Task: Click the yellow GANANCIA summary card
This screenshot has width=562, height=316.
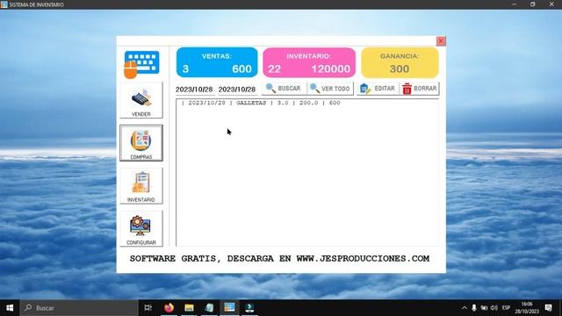Action: point(400,62)
